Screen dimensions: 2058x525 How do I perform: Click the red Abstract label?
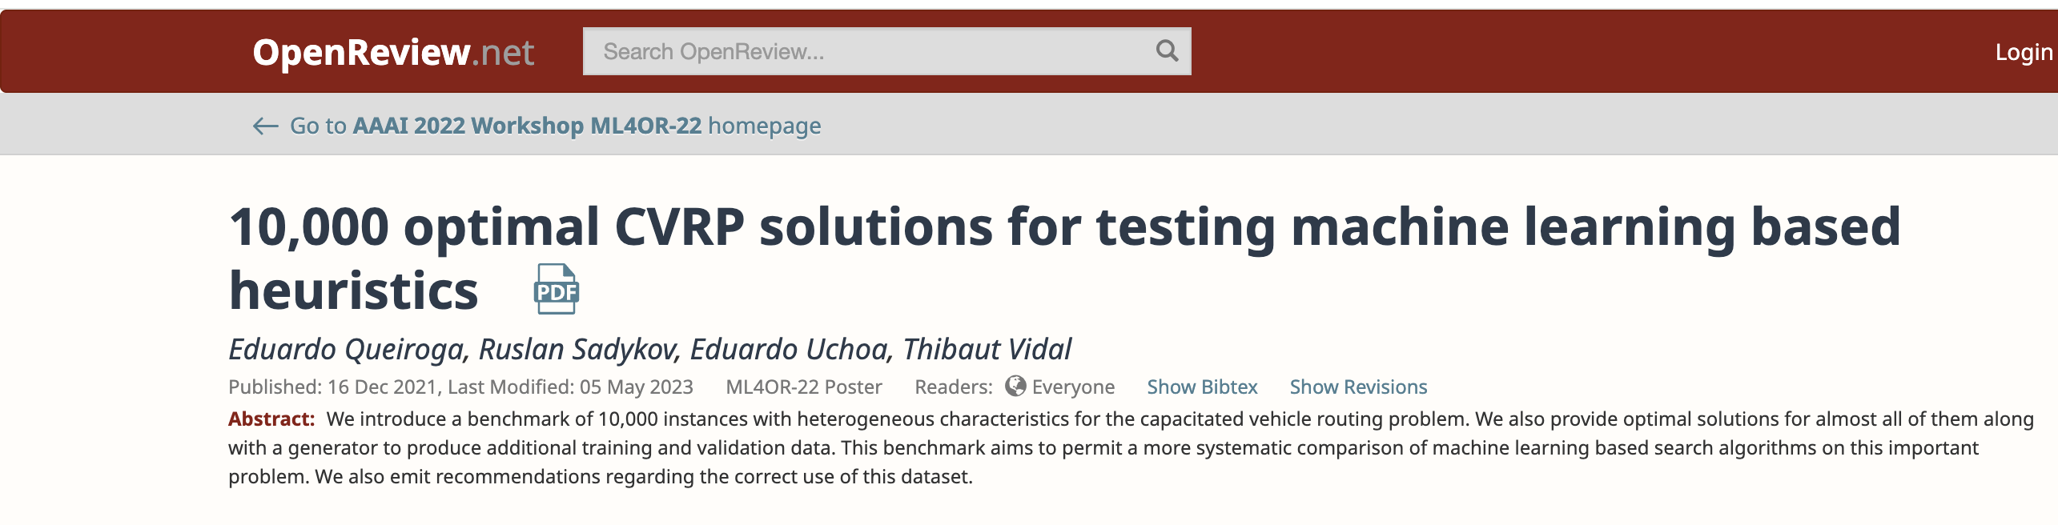[271, 419]
